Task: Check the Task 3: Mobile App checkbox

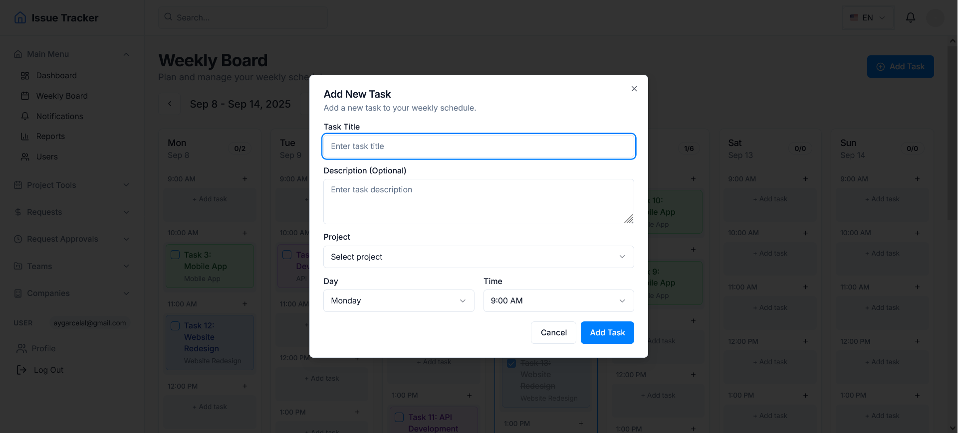Action: coord(175,254)
